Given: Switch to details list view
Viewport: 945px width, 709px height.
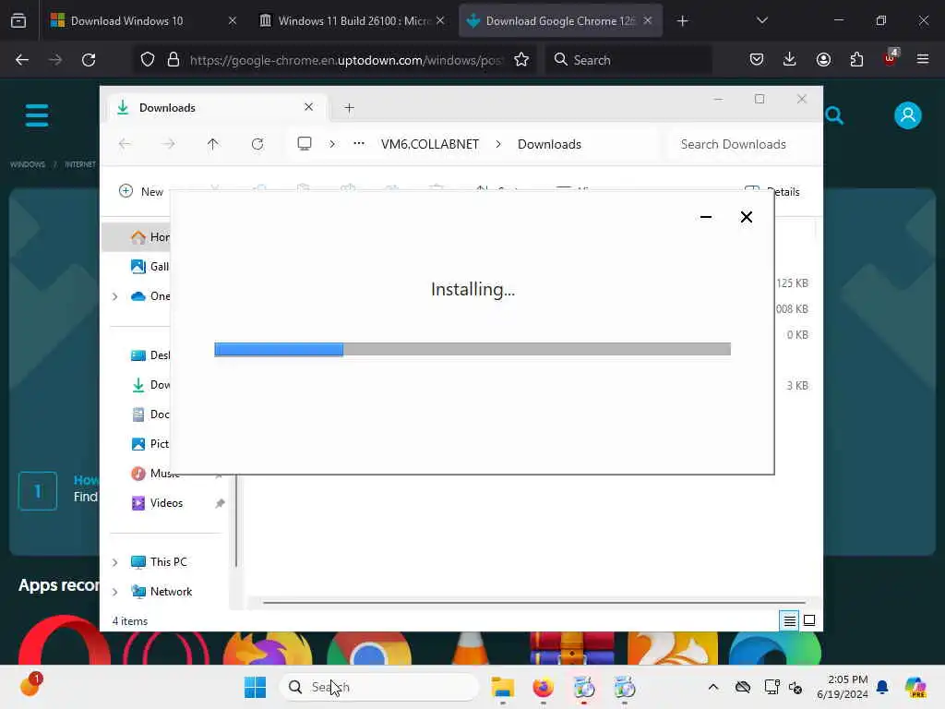Looking at the screenshot, I should coord(790,620).
